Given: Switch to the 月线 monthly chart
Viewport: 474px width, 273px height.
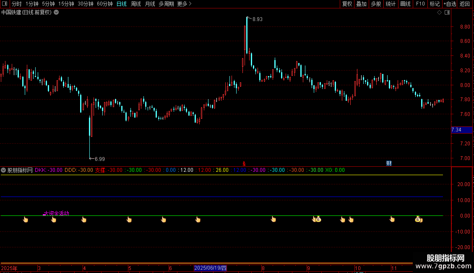Looking at the screenshot, I should point(150,4).
